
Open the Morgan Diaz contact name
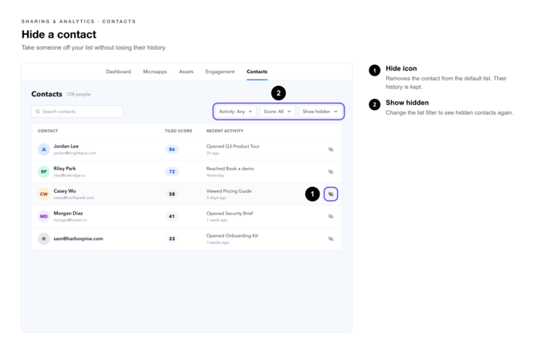68,214
